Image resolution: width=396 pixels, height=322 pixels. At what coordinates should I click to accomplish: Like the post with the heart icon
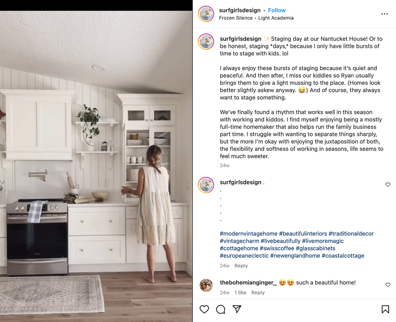point(204,309)
